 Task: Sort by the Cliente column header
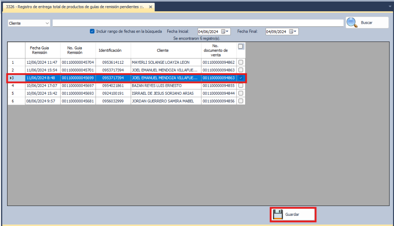[163, 50]
